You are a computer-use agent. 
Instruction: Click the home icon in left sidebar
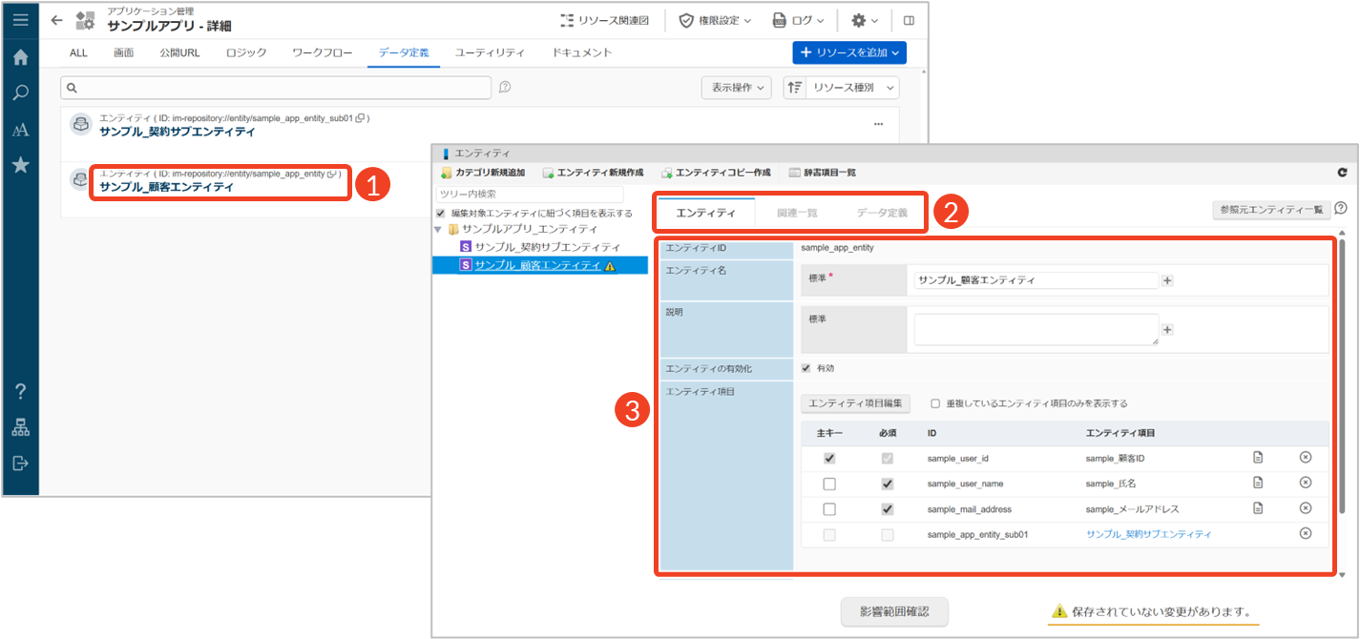20,57
